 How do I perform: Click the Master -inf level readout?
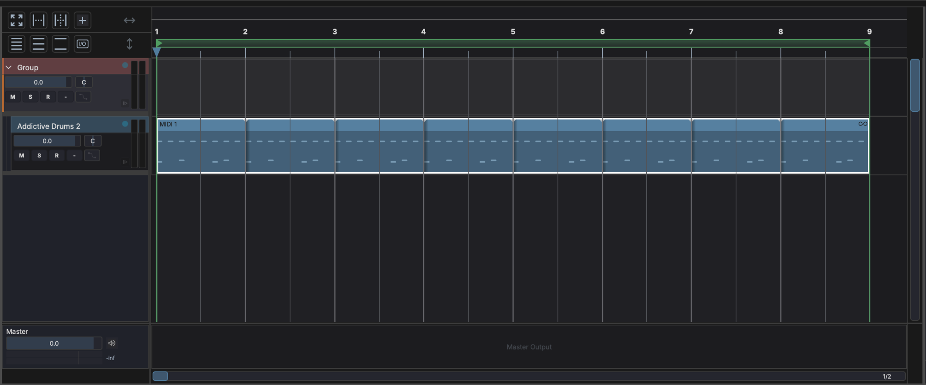coord(110,358)
